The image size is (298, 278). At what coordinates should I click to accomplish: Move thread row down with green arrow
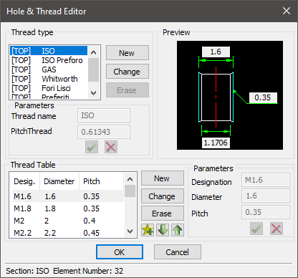(x=163, y=230)
